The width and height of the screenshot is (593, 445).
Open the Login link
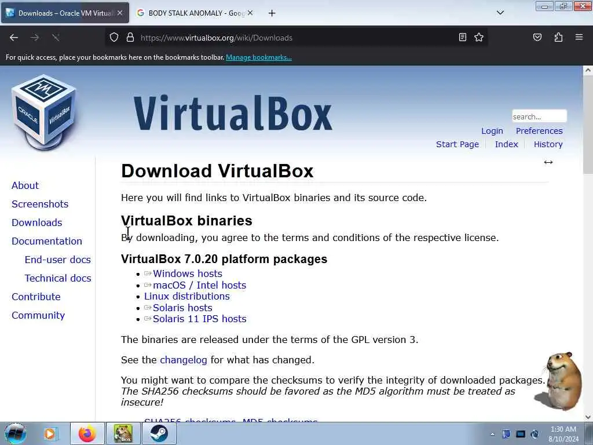coord(492,131)
